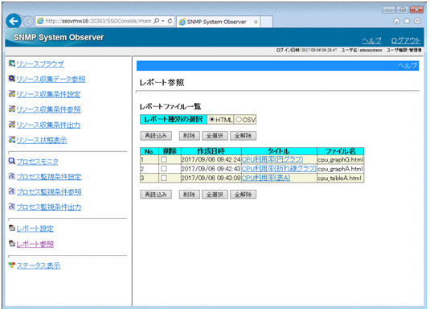This screenshot has width=430, height=312.
Task: Click the icon beside プロセス監視条件参照
Action: pyautogui.click(x=11, y=191)
